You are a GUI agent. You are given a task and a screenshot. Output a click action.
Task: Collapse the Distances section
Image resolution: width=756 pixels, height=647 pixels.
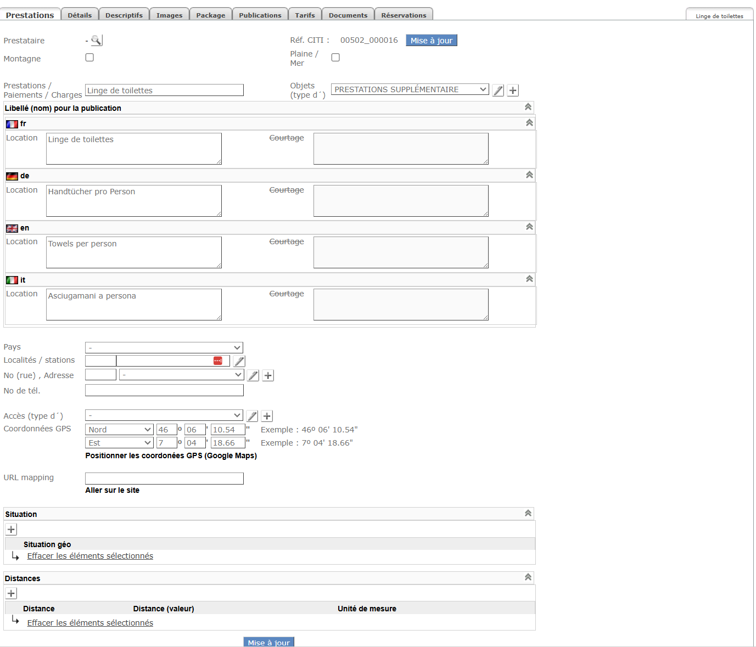tap(528, 577)
